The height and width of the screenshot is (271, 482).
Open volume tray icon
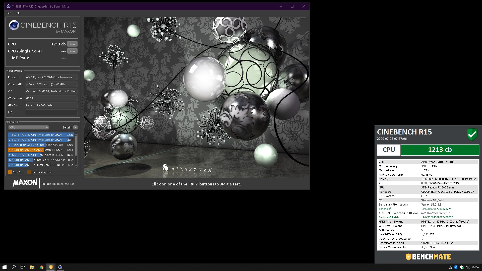467,267
